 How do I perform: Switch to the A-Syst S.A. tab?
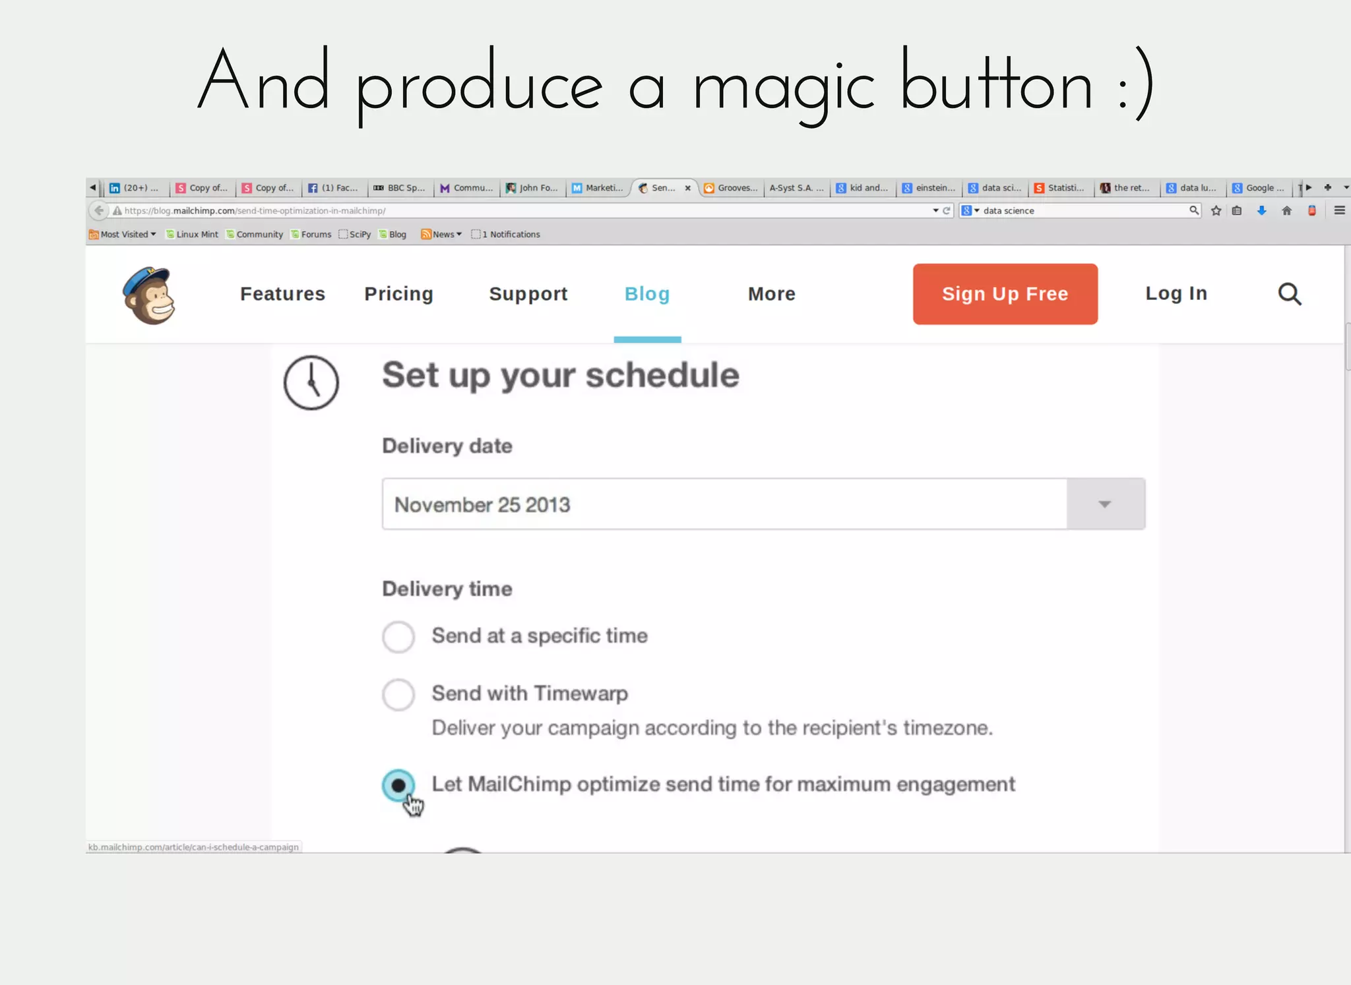796,188
